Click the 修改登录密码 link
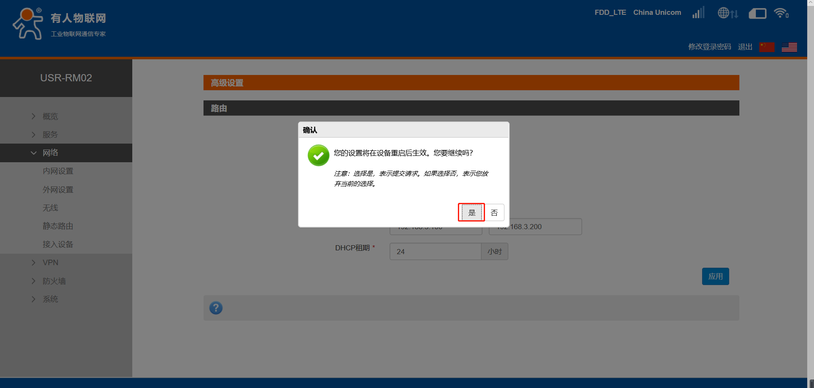 709,47
